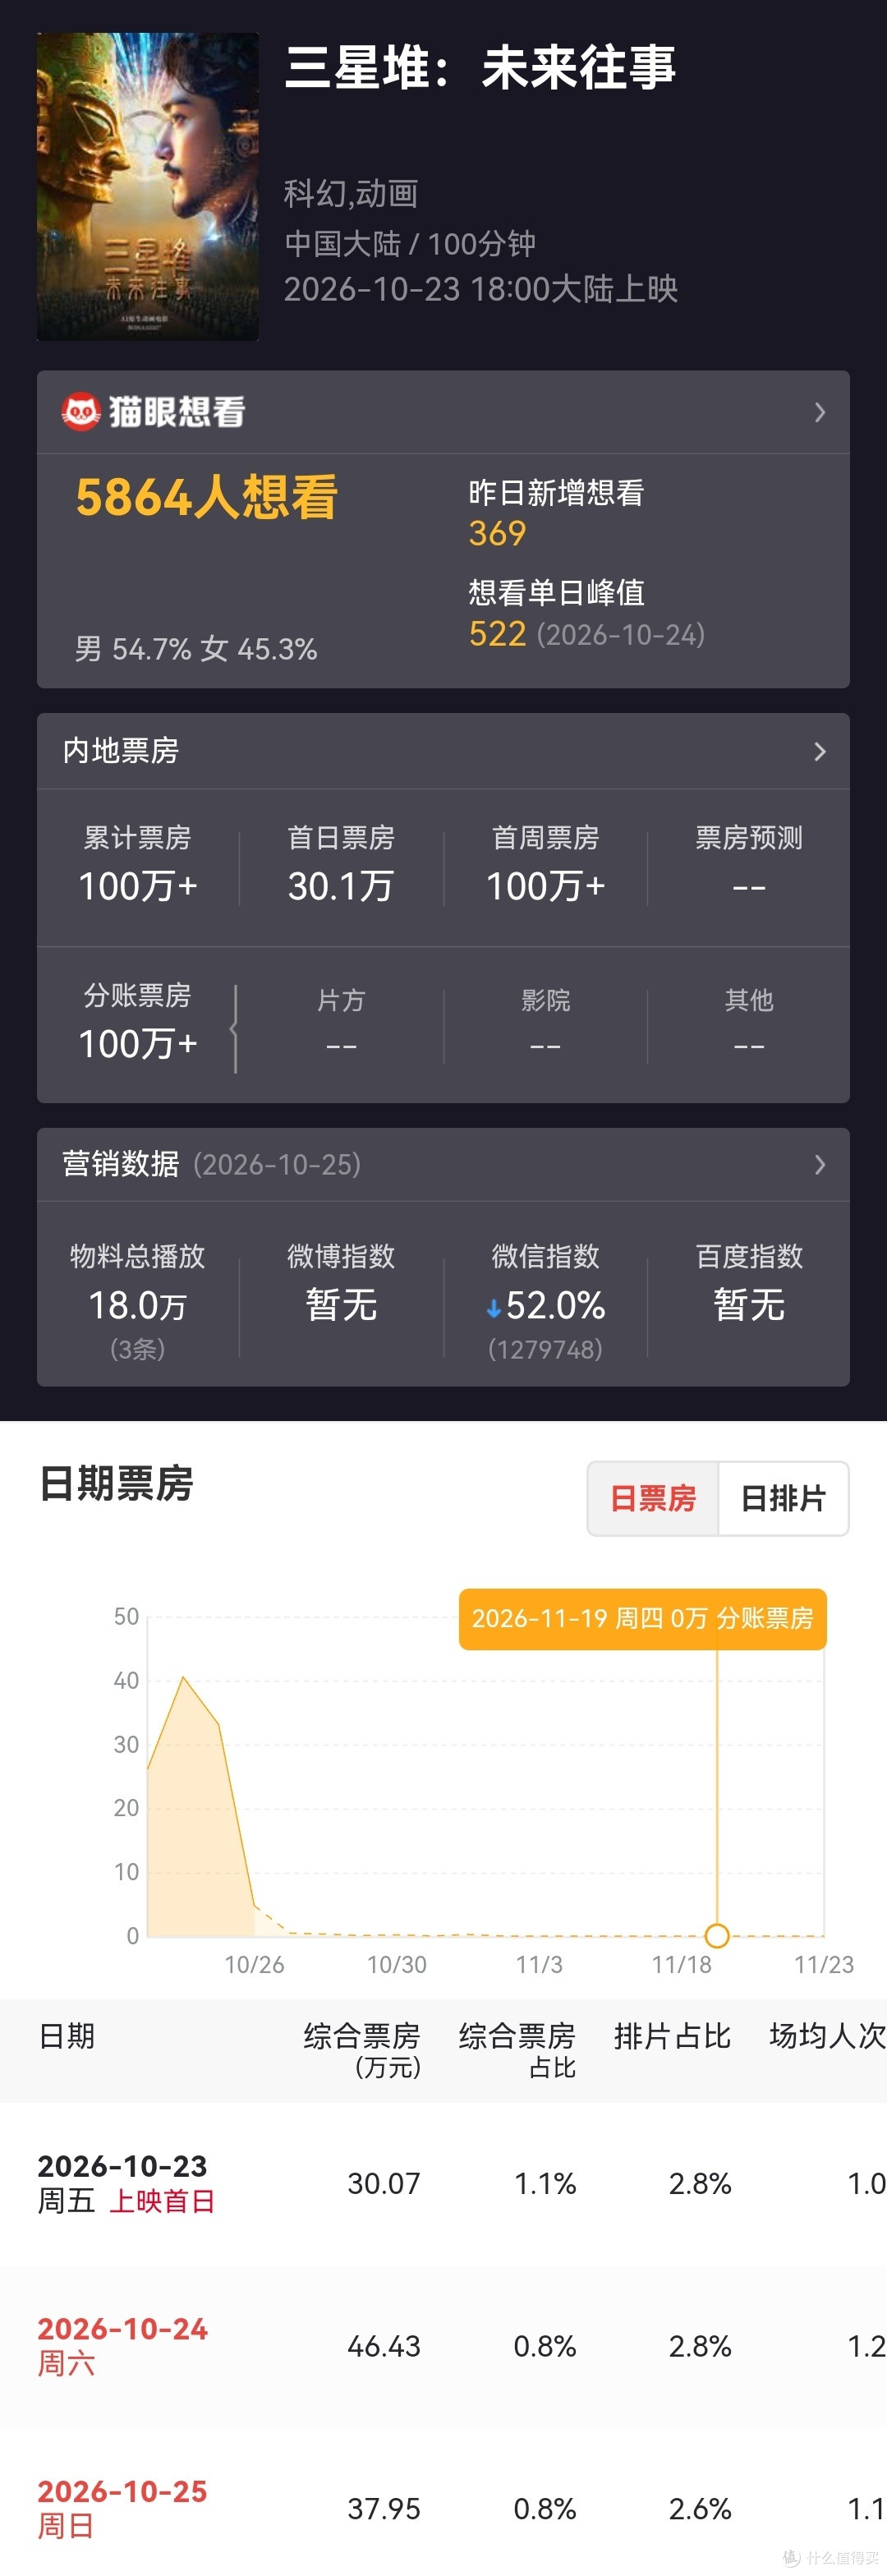Switch to the 日票房 tab
This screenshot has width=887, height=2576.
(x=653, y=1498)
